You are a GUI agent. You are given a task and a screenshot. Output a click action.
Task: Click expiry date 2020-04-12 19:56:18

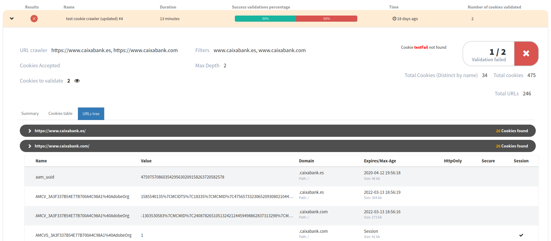point(382,173)
